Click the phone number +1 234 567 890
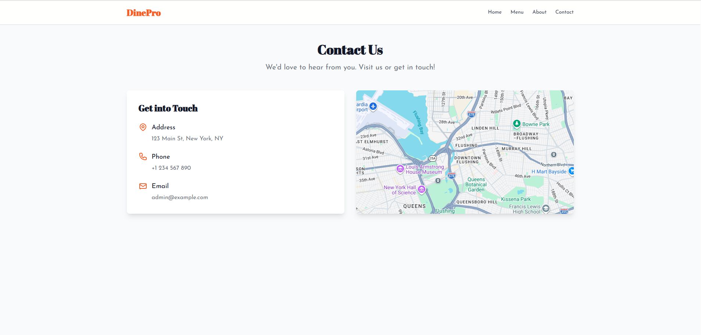Screen dimensions: 701x335 pyautogui.click(x=171, y=168)
